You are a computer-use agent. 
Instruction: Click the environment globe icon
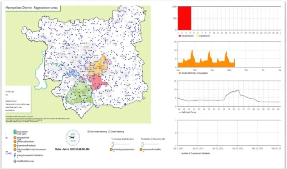tap(15, 132)
